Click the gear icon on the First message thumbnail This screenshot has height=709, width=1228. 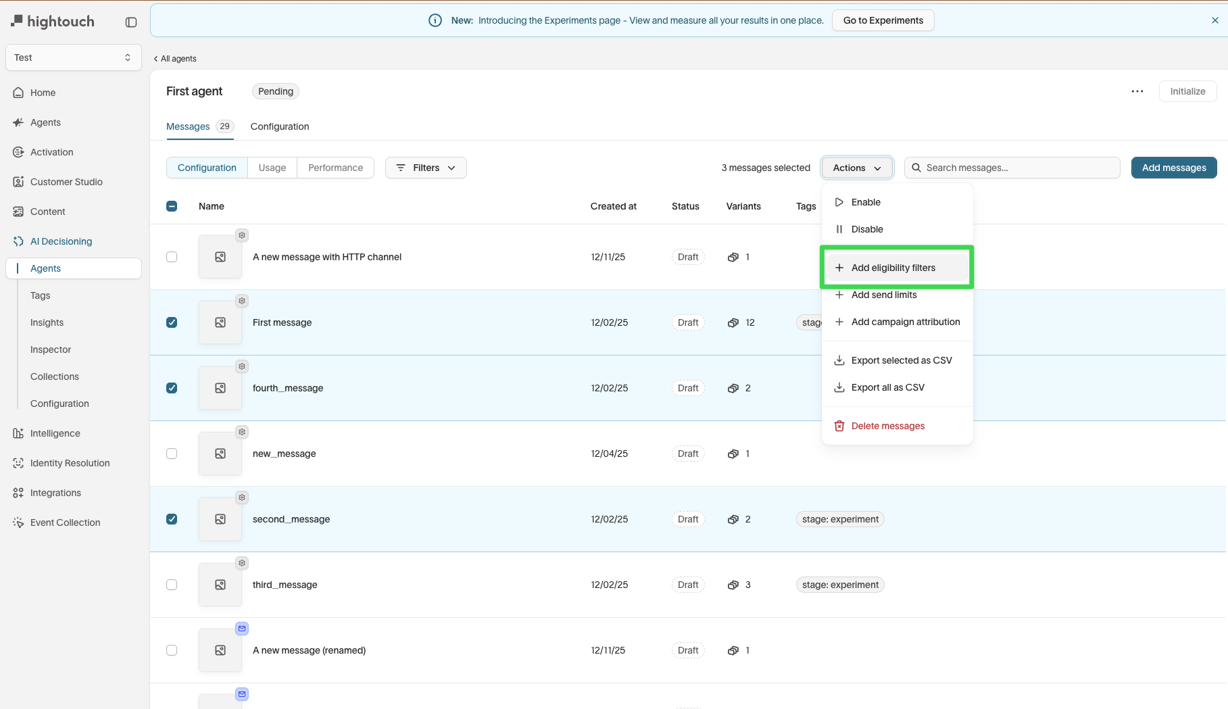(x=241, y=301)
